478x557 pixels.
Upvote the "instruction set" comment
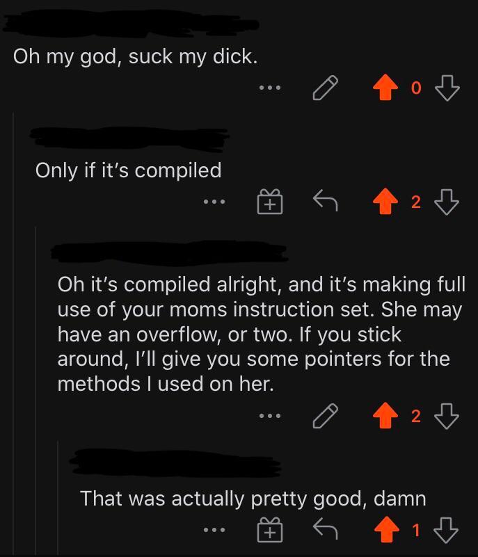pyautogui.click(x=385, y=417)
